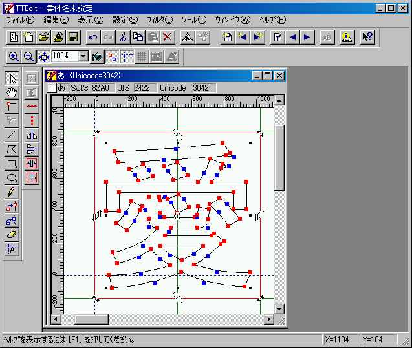Image resolution: width=412 pixels, height=348 pixels.
Task: Click the vertical scrollbar down arrow
Action: click(x=279, y=309)
